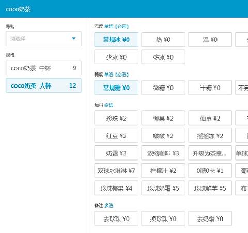Image resolution: width=248 pixels, height=233 pixels.
Task: Click the 温度 单选【必选】 section label
Action: (x=112, y=26)
